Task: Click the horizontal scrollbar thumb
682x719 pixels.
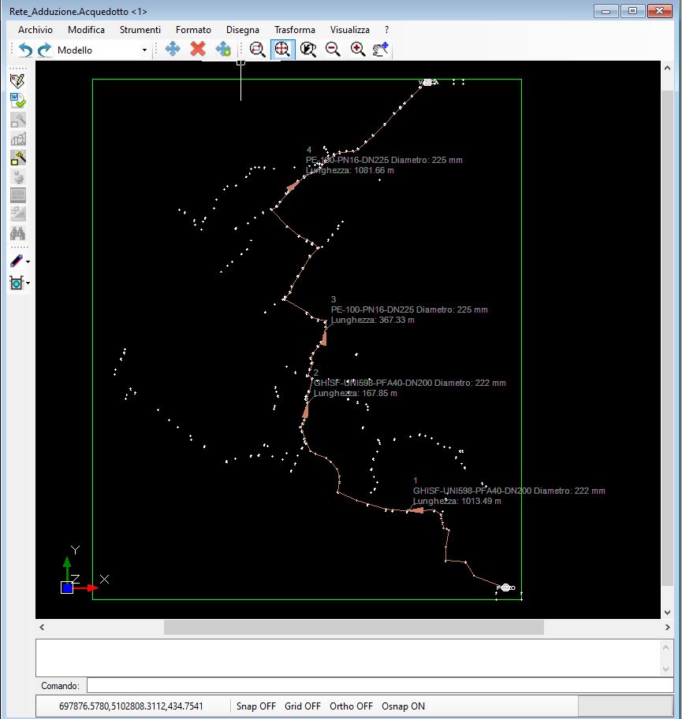Action: [354, 627]
